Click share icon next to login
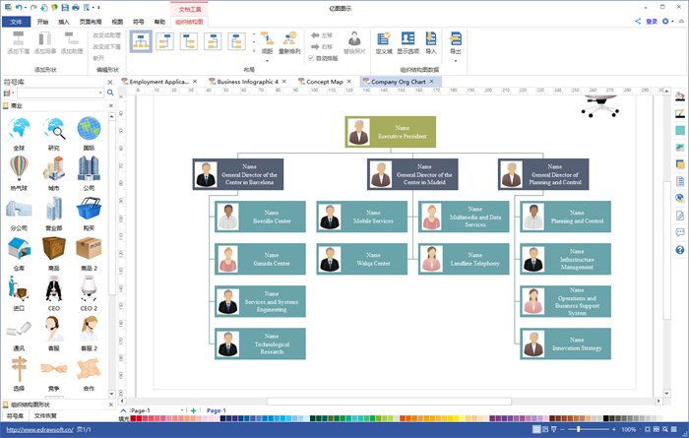The width and height of the screenshot is (689, 438). pyautogui.click(x=638, y=21)
